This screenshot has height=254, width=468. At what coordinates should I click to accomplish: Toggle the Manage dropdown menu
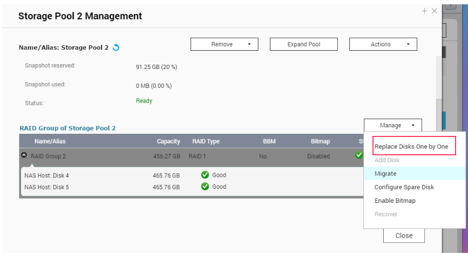[x=392, y=125]
